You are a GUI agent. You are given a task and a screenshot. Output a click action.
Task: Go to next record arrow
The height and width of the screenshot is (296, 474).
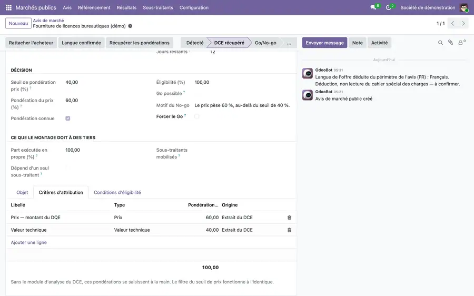click(463, 23)
